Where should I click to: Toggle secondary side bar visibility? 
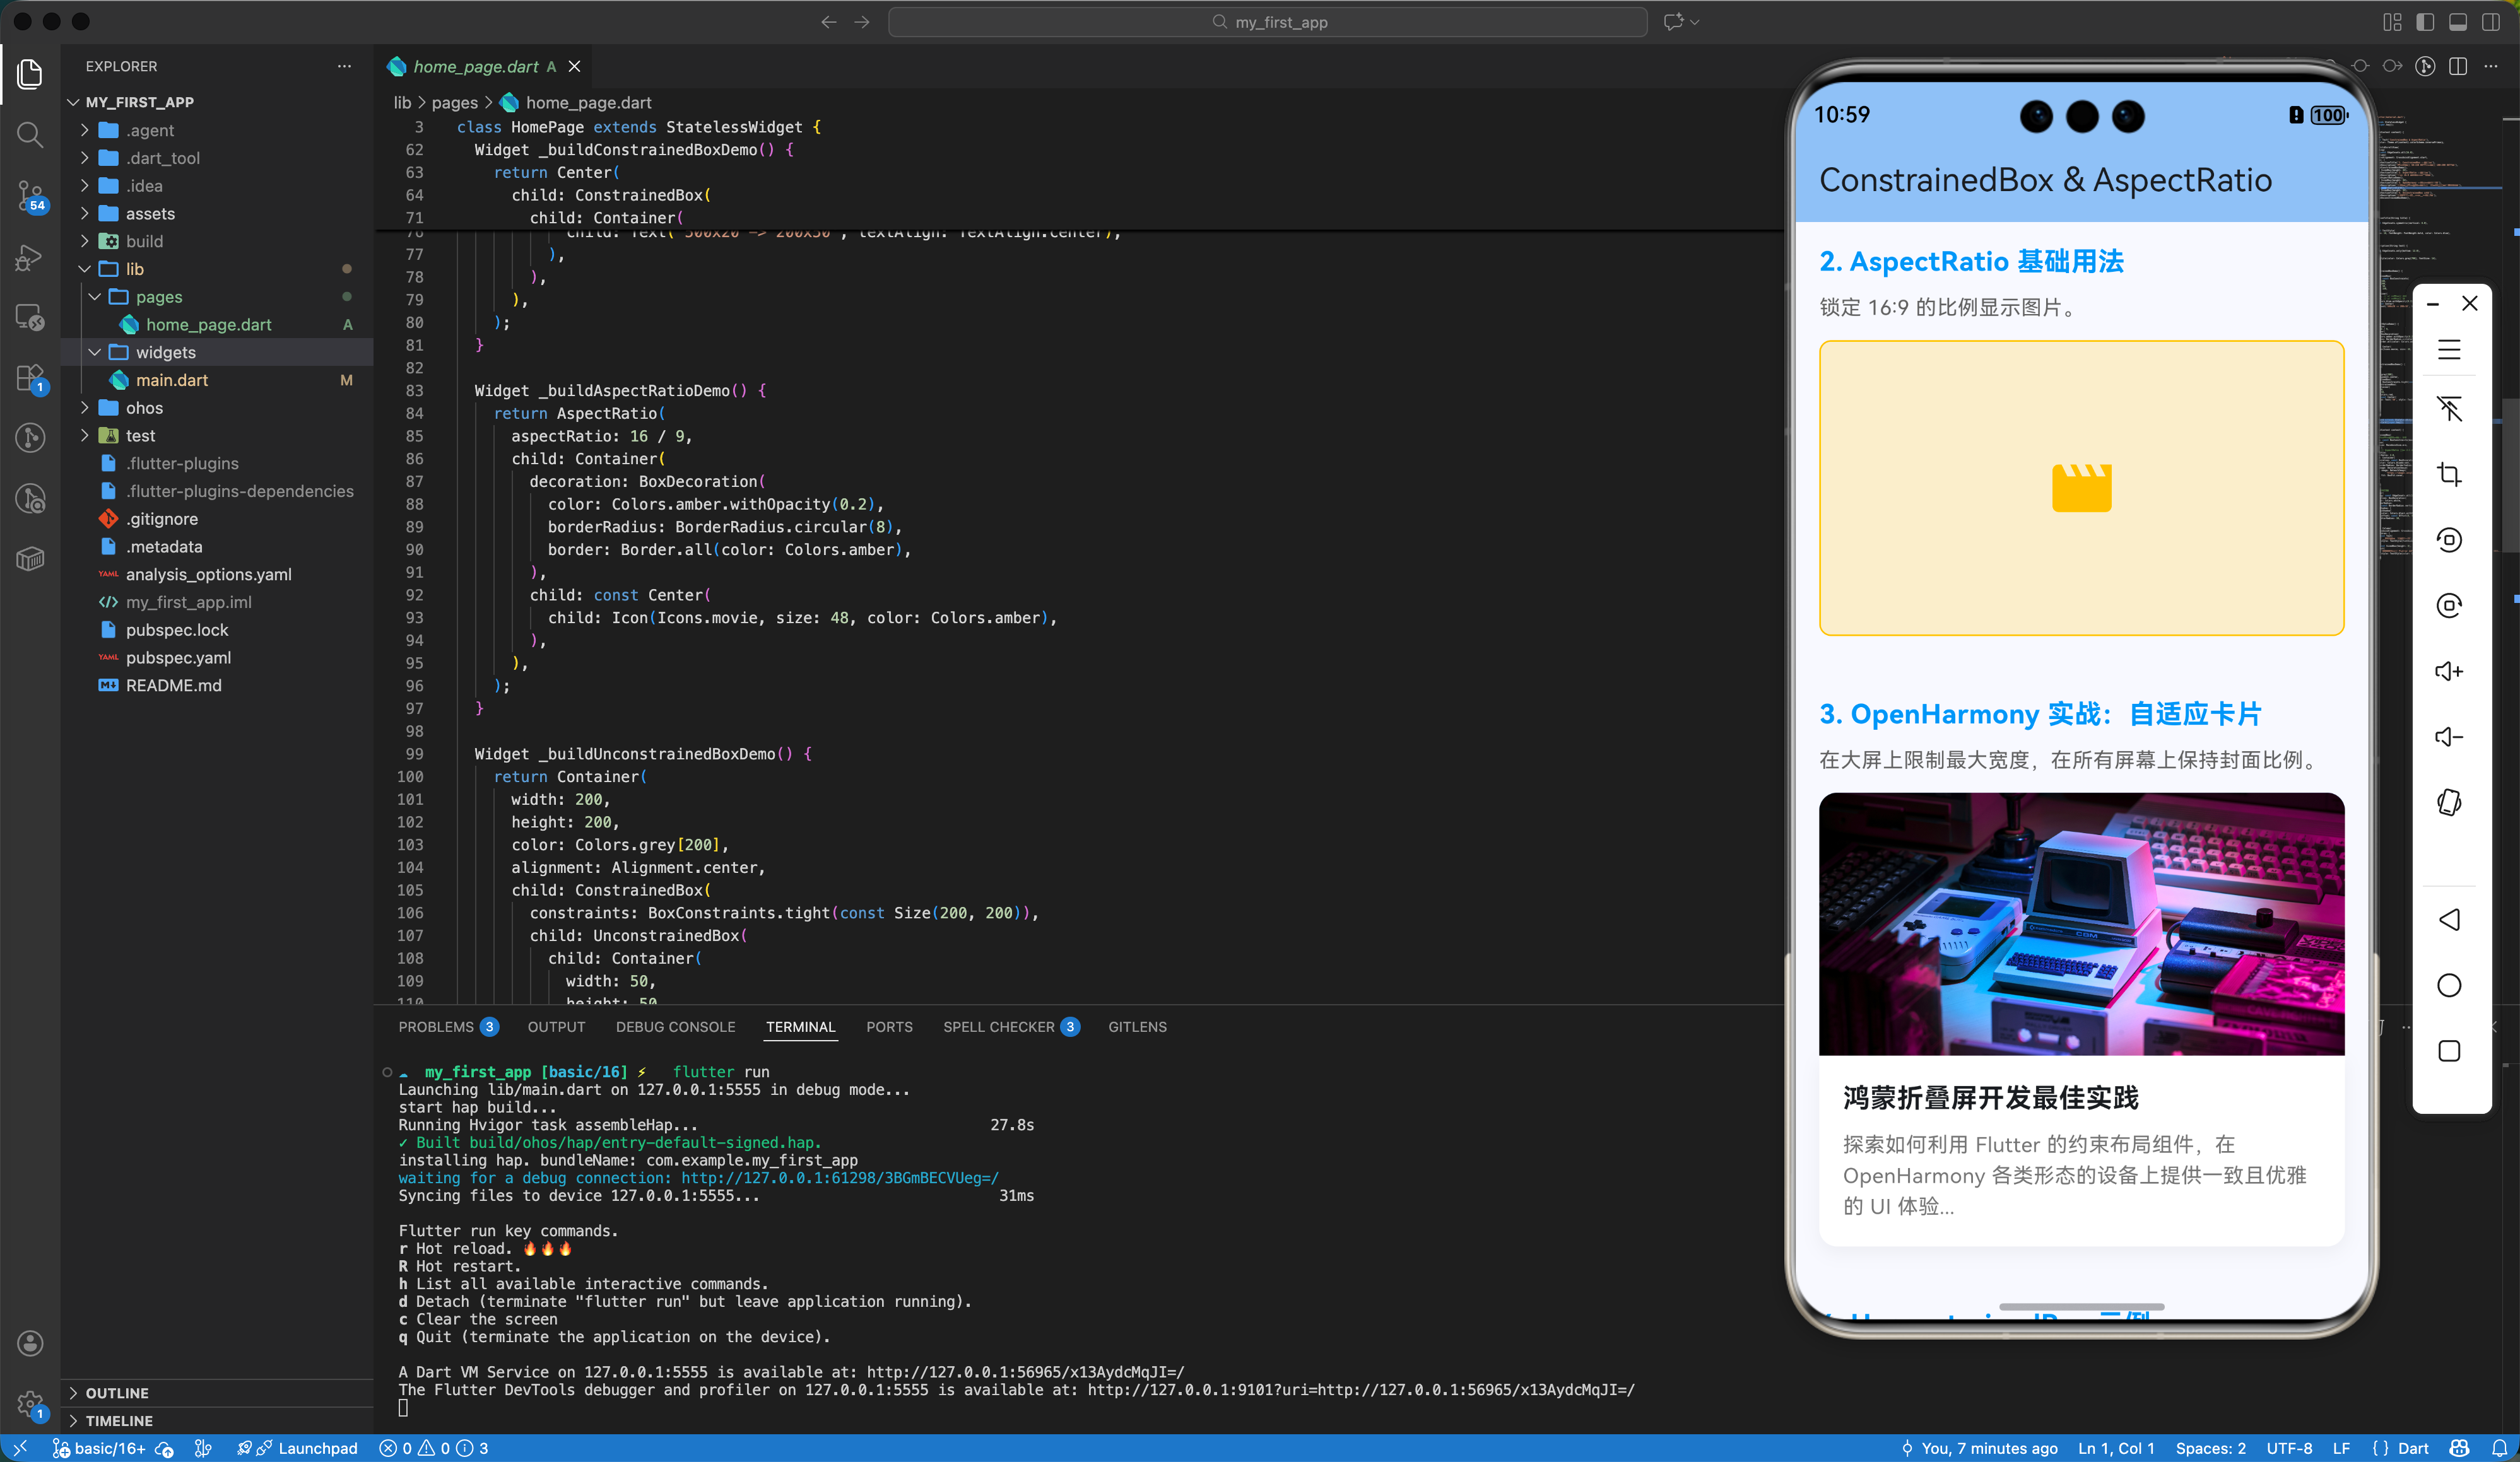click(2491, 22)
